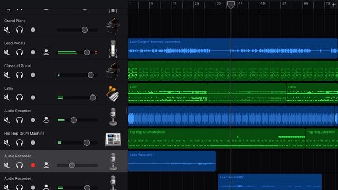The width and height of the screenshot is (338, 190).
Task: Mute the highlighted Audio Recorder track
Action: tap(7, 165)
